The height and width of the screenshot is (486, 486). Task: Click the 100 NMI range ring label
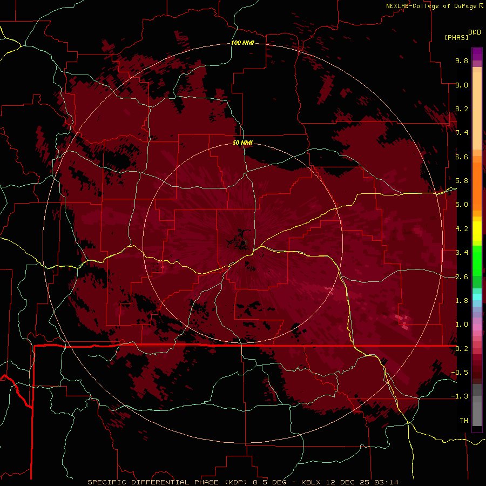[242, 43]
